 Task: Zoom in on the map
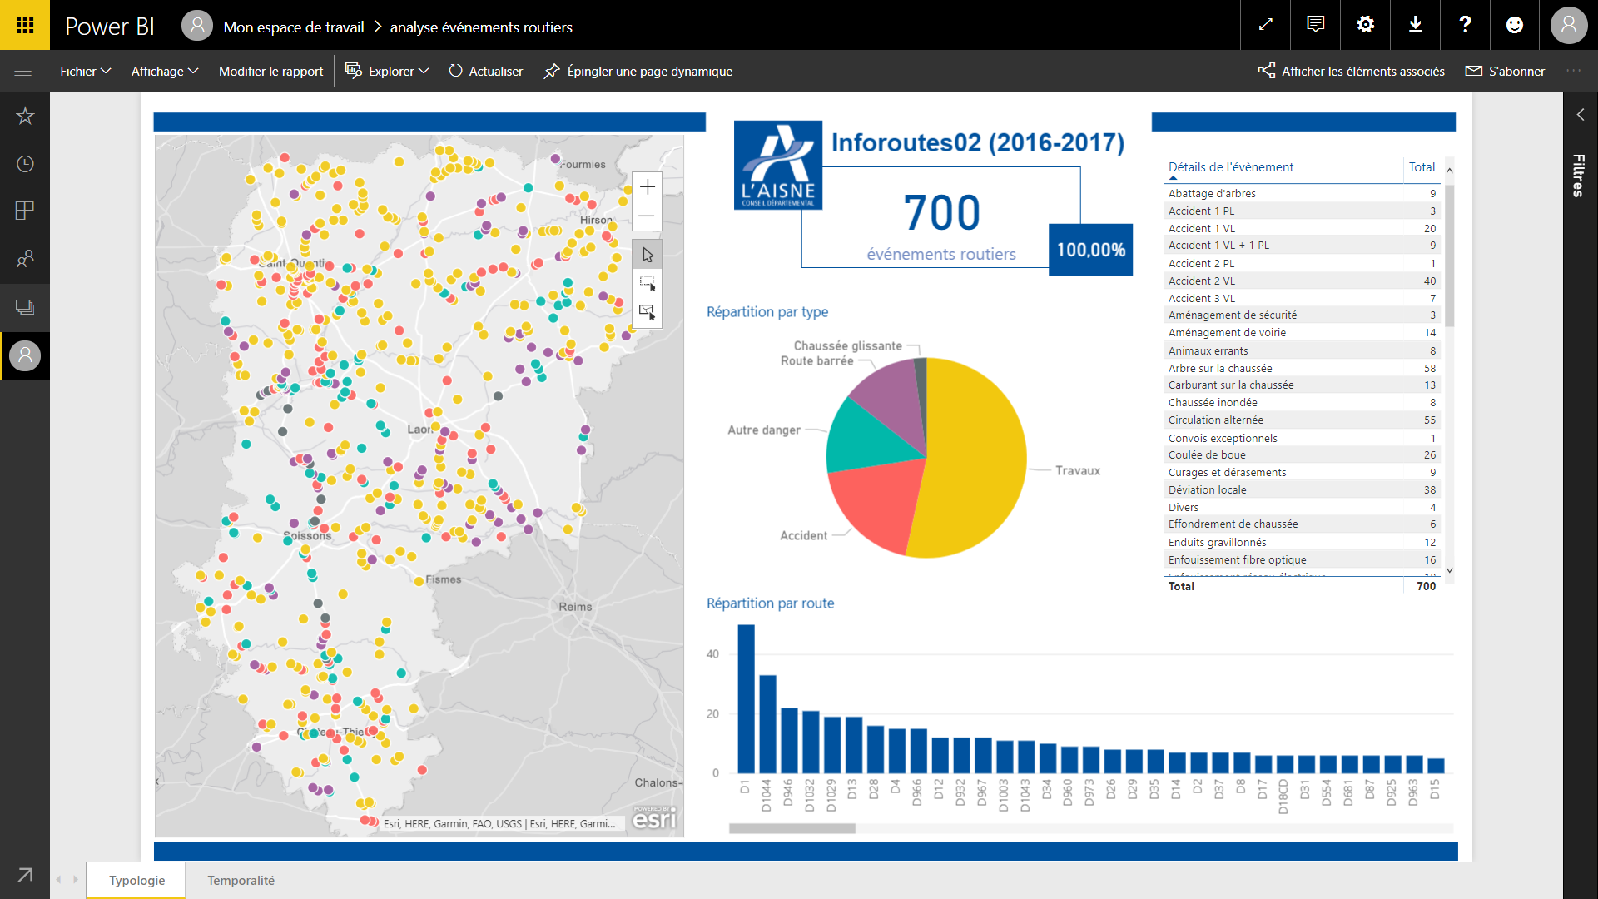tap(648, 187)
